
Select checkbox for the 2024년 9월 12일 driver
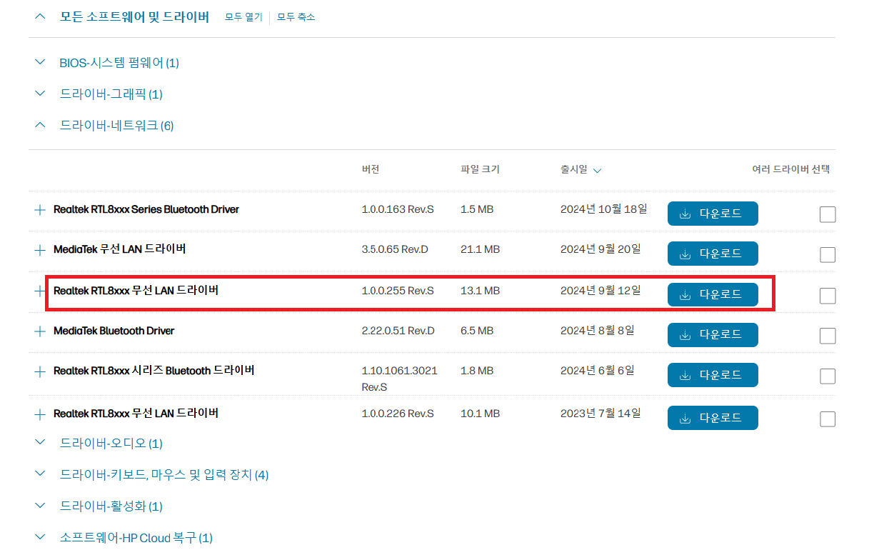coord(828,296)
